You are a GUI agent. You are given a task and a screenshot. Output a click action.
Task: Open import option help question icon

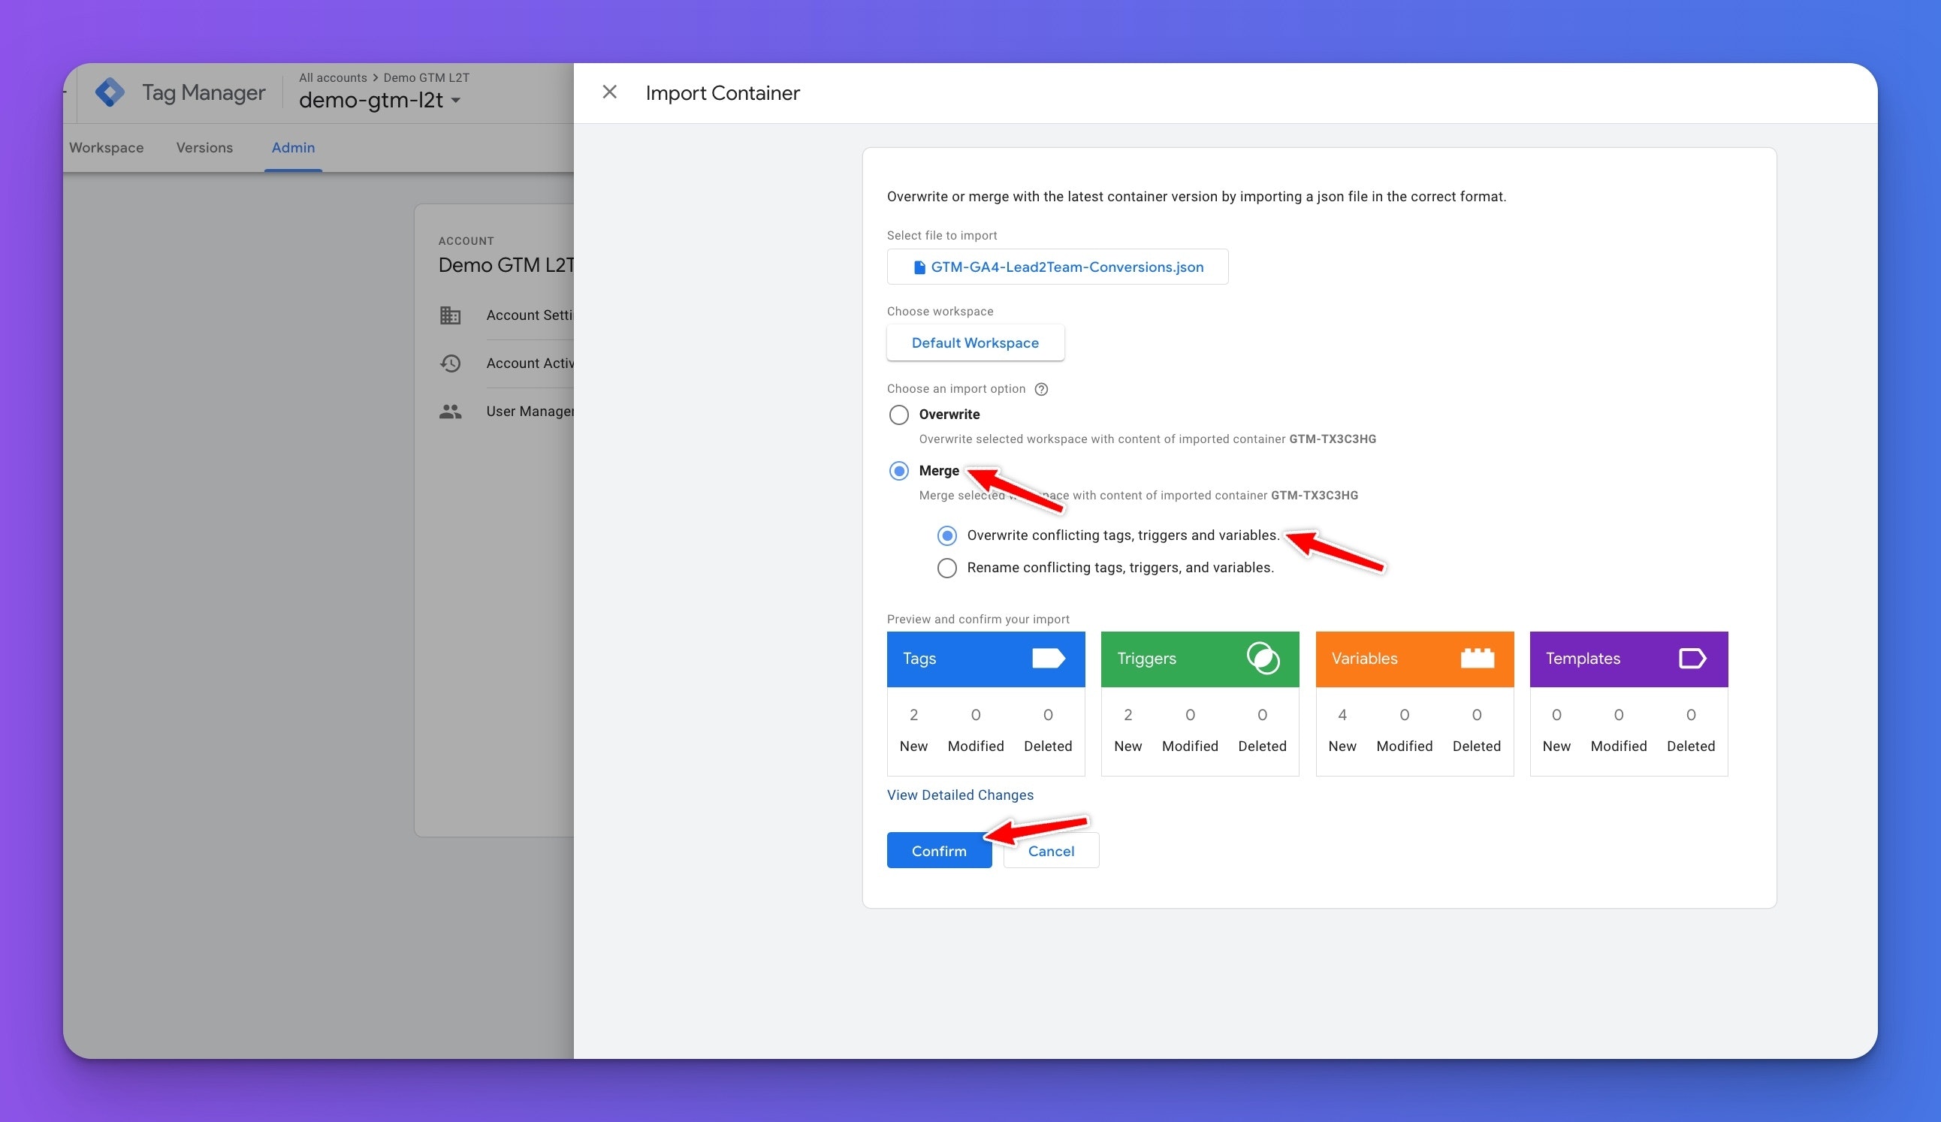coord(1041,389)
